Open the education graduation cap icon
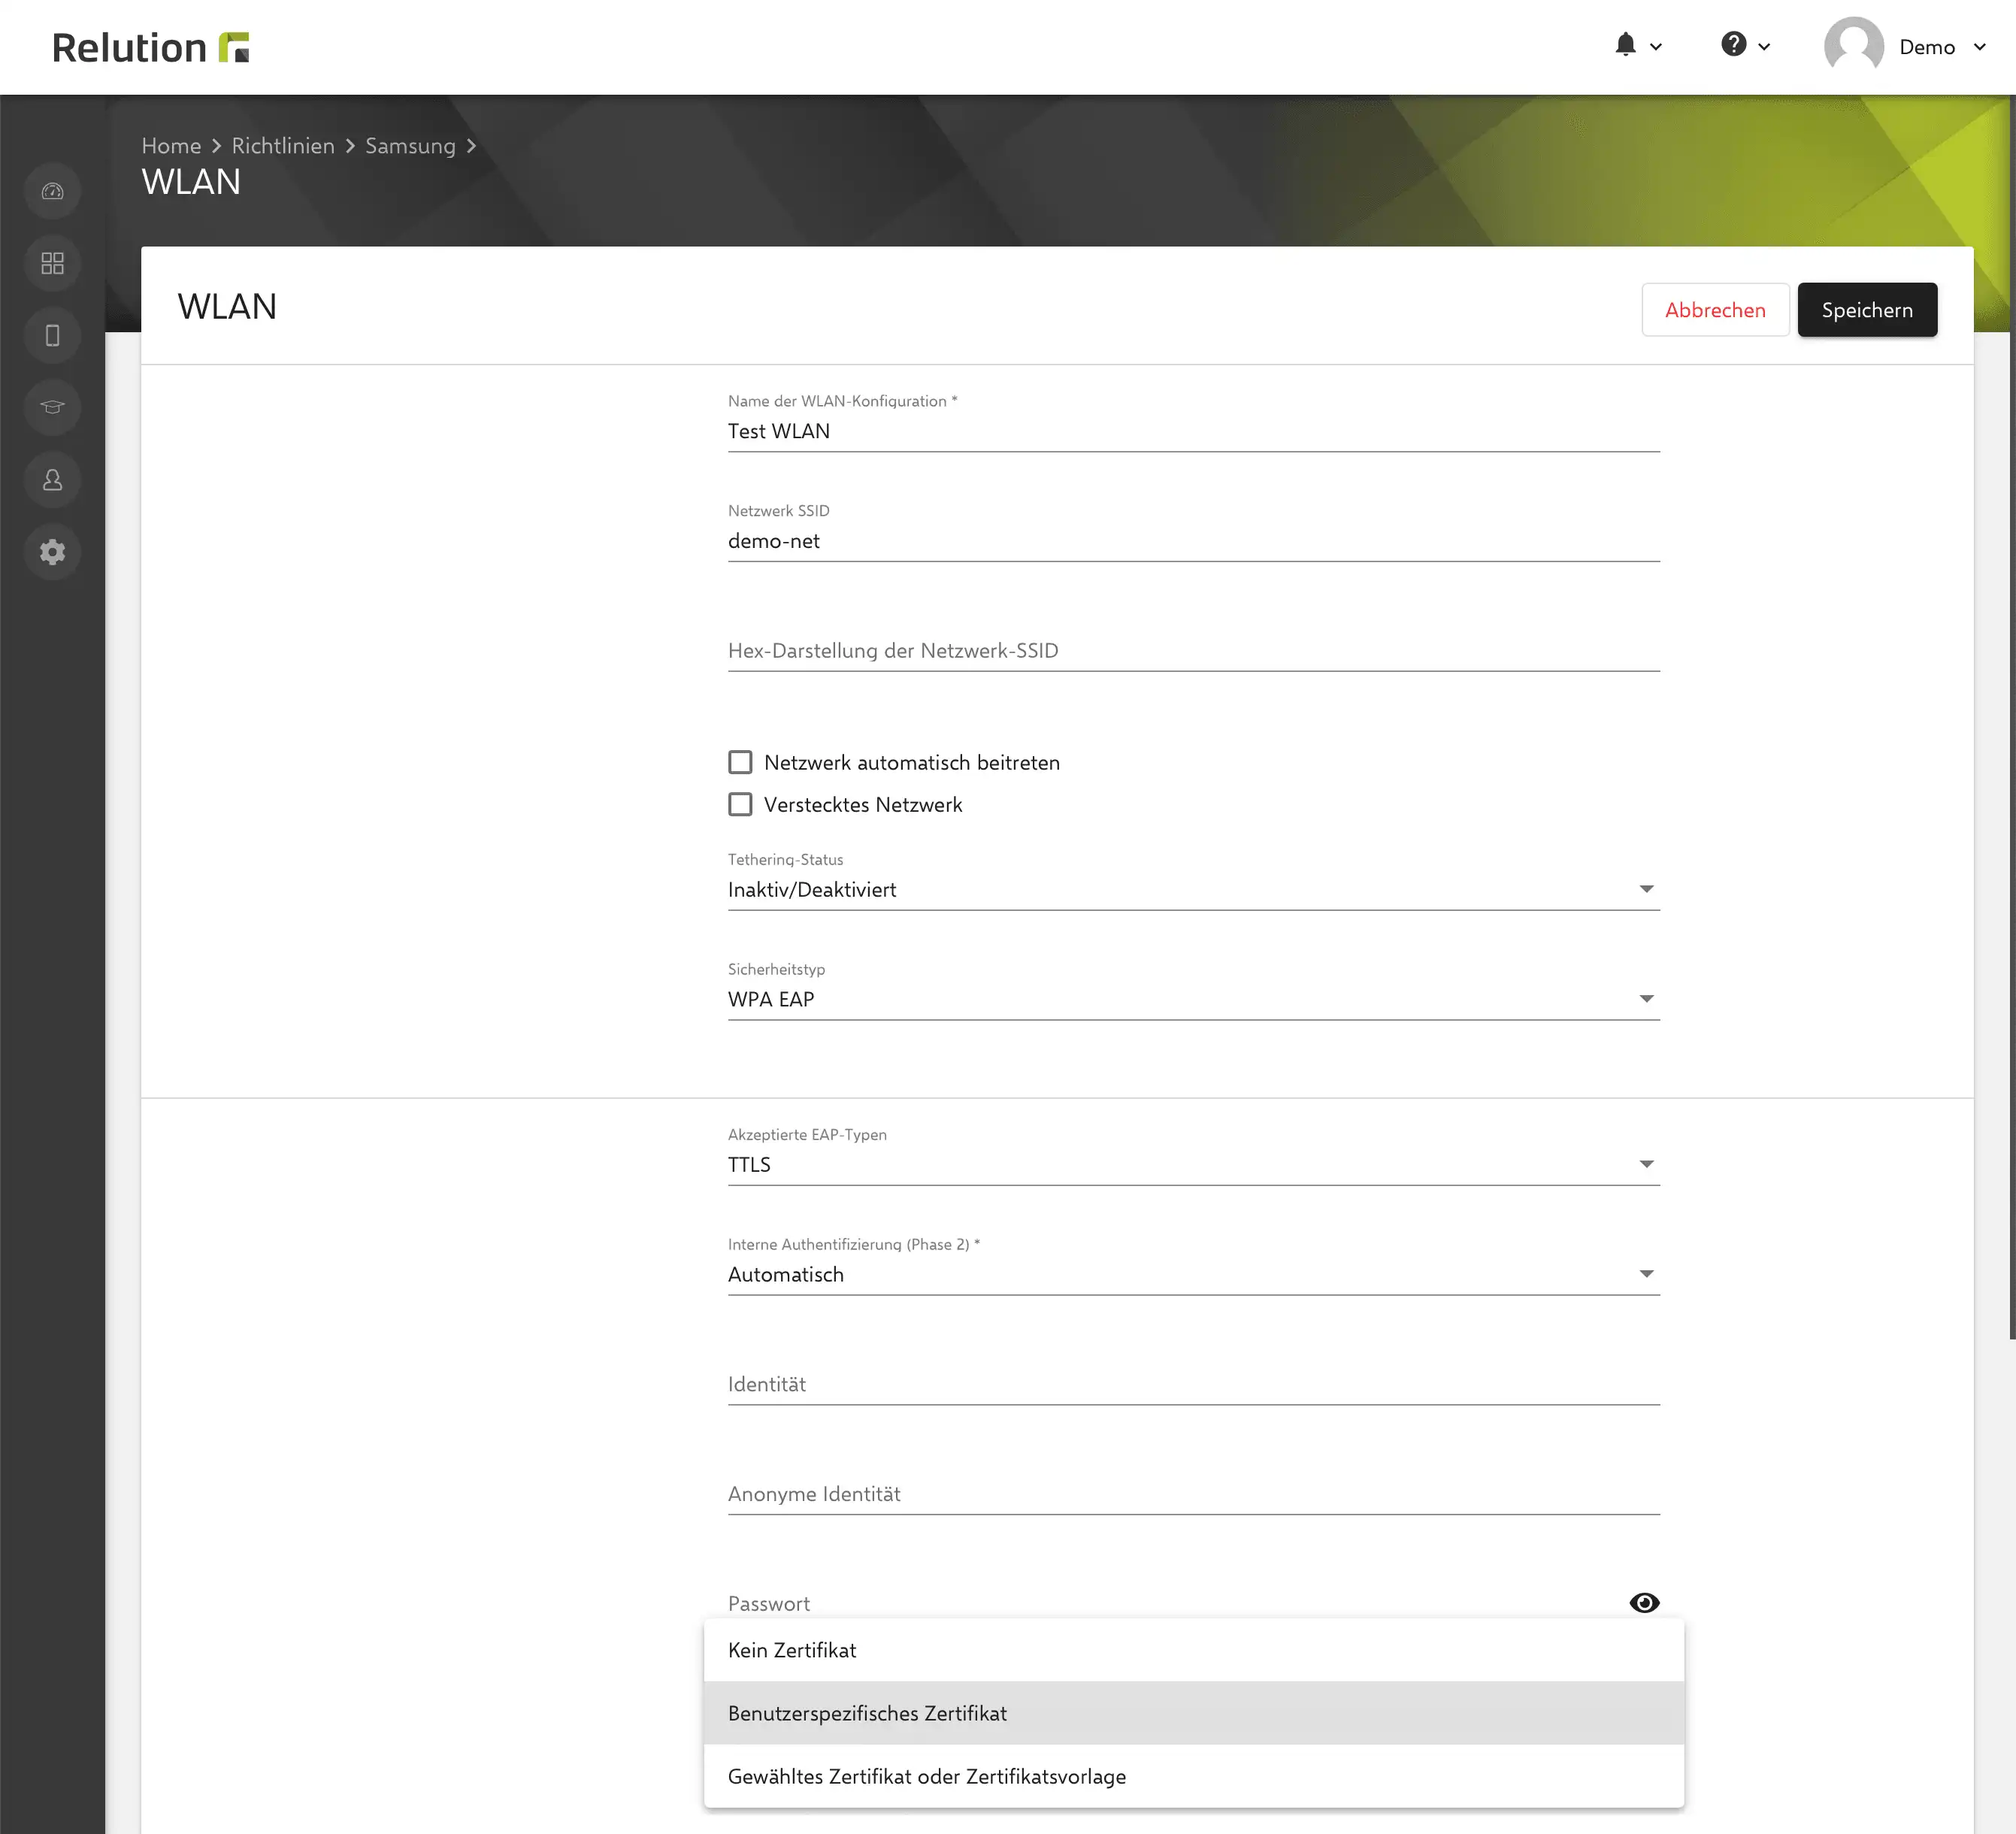Viewport: 2016px width, 1834px height. (53, 407)
